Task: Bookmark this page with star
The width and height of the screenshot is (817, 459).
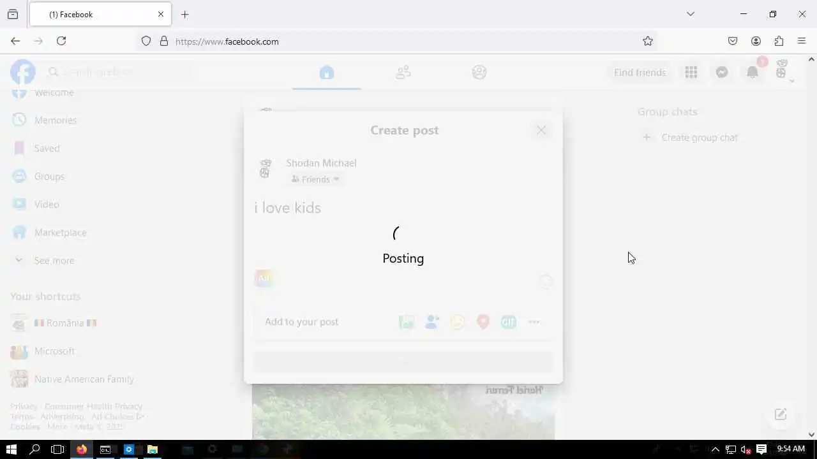Action: pos(648,41)
